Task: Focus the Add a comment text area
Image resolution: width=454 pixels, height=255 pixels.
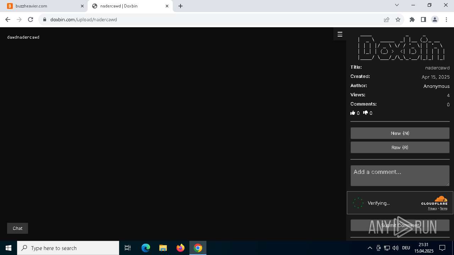Action: [400, 176]
